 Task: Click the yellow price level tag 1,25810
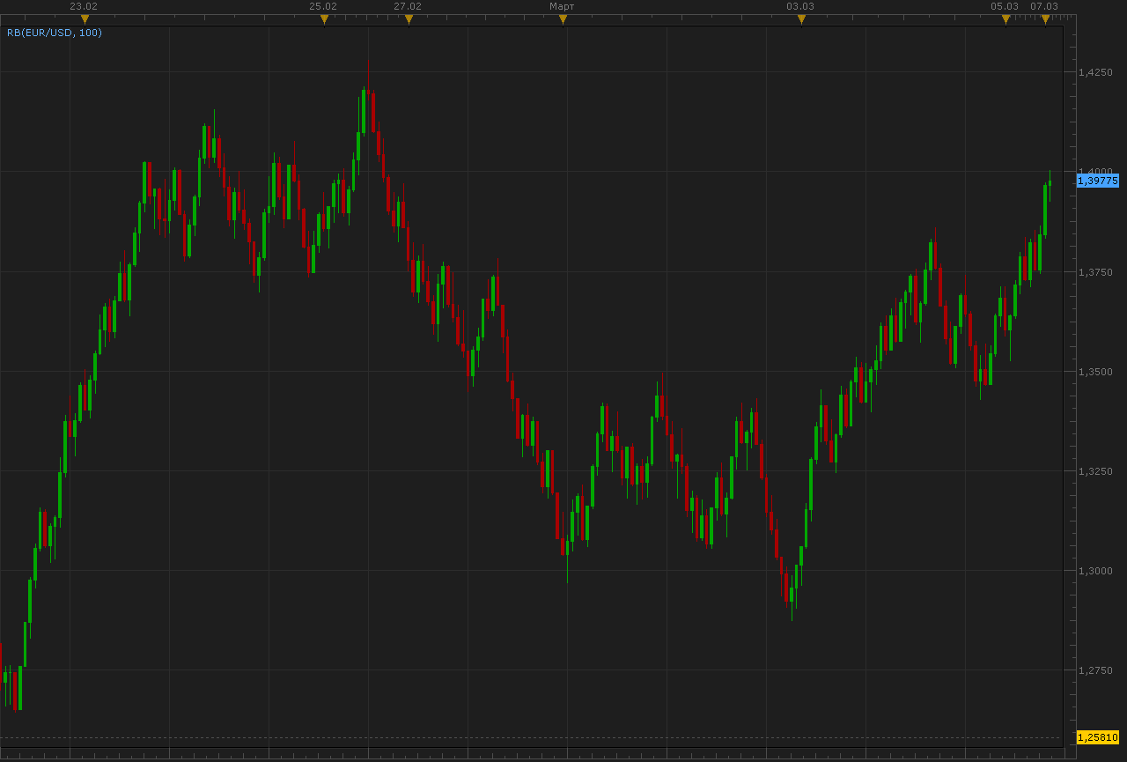pos(1098,737)
